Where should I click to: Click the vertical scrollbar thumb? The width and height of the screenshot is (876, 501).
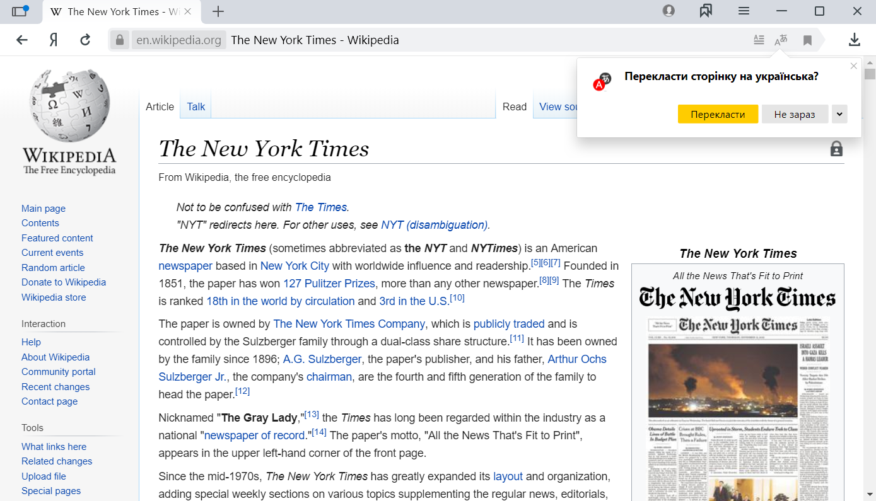tap(870, 74)
